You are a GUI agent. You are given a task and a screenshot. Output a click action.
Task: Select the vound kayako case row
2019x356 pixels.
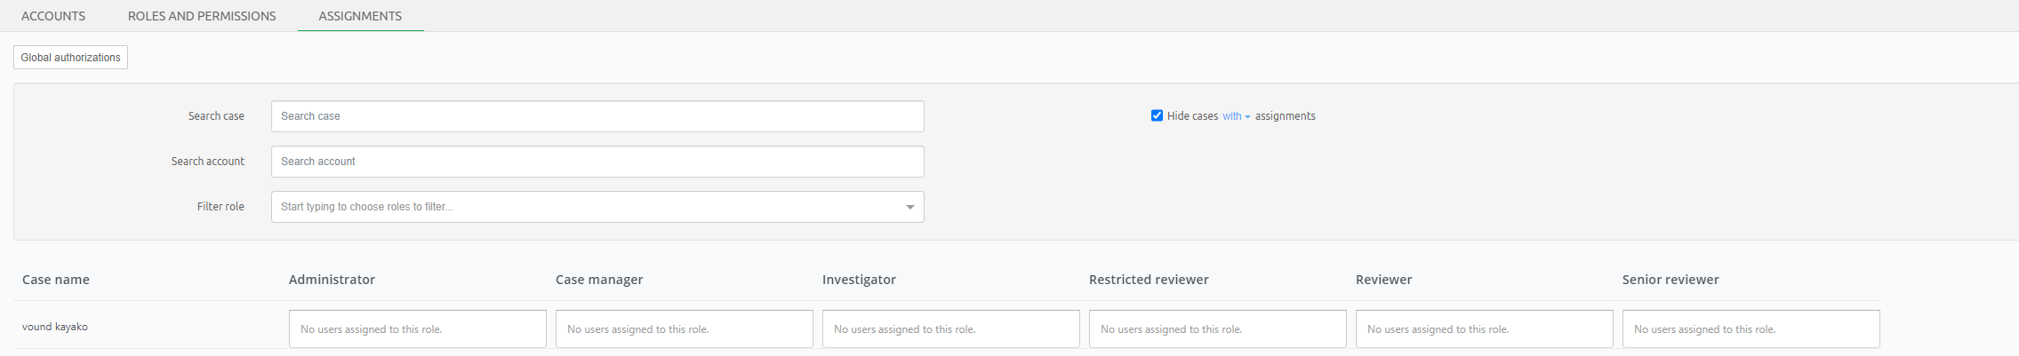pos(55,327)
